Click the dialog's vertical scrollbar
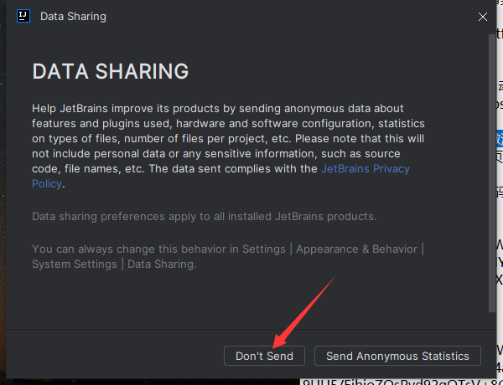The height and width of the screenshot is (385, 503). tap(492, 173)
